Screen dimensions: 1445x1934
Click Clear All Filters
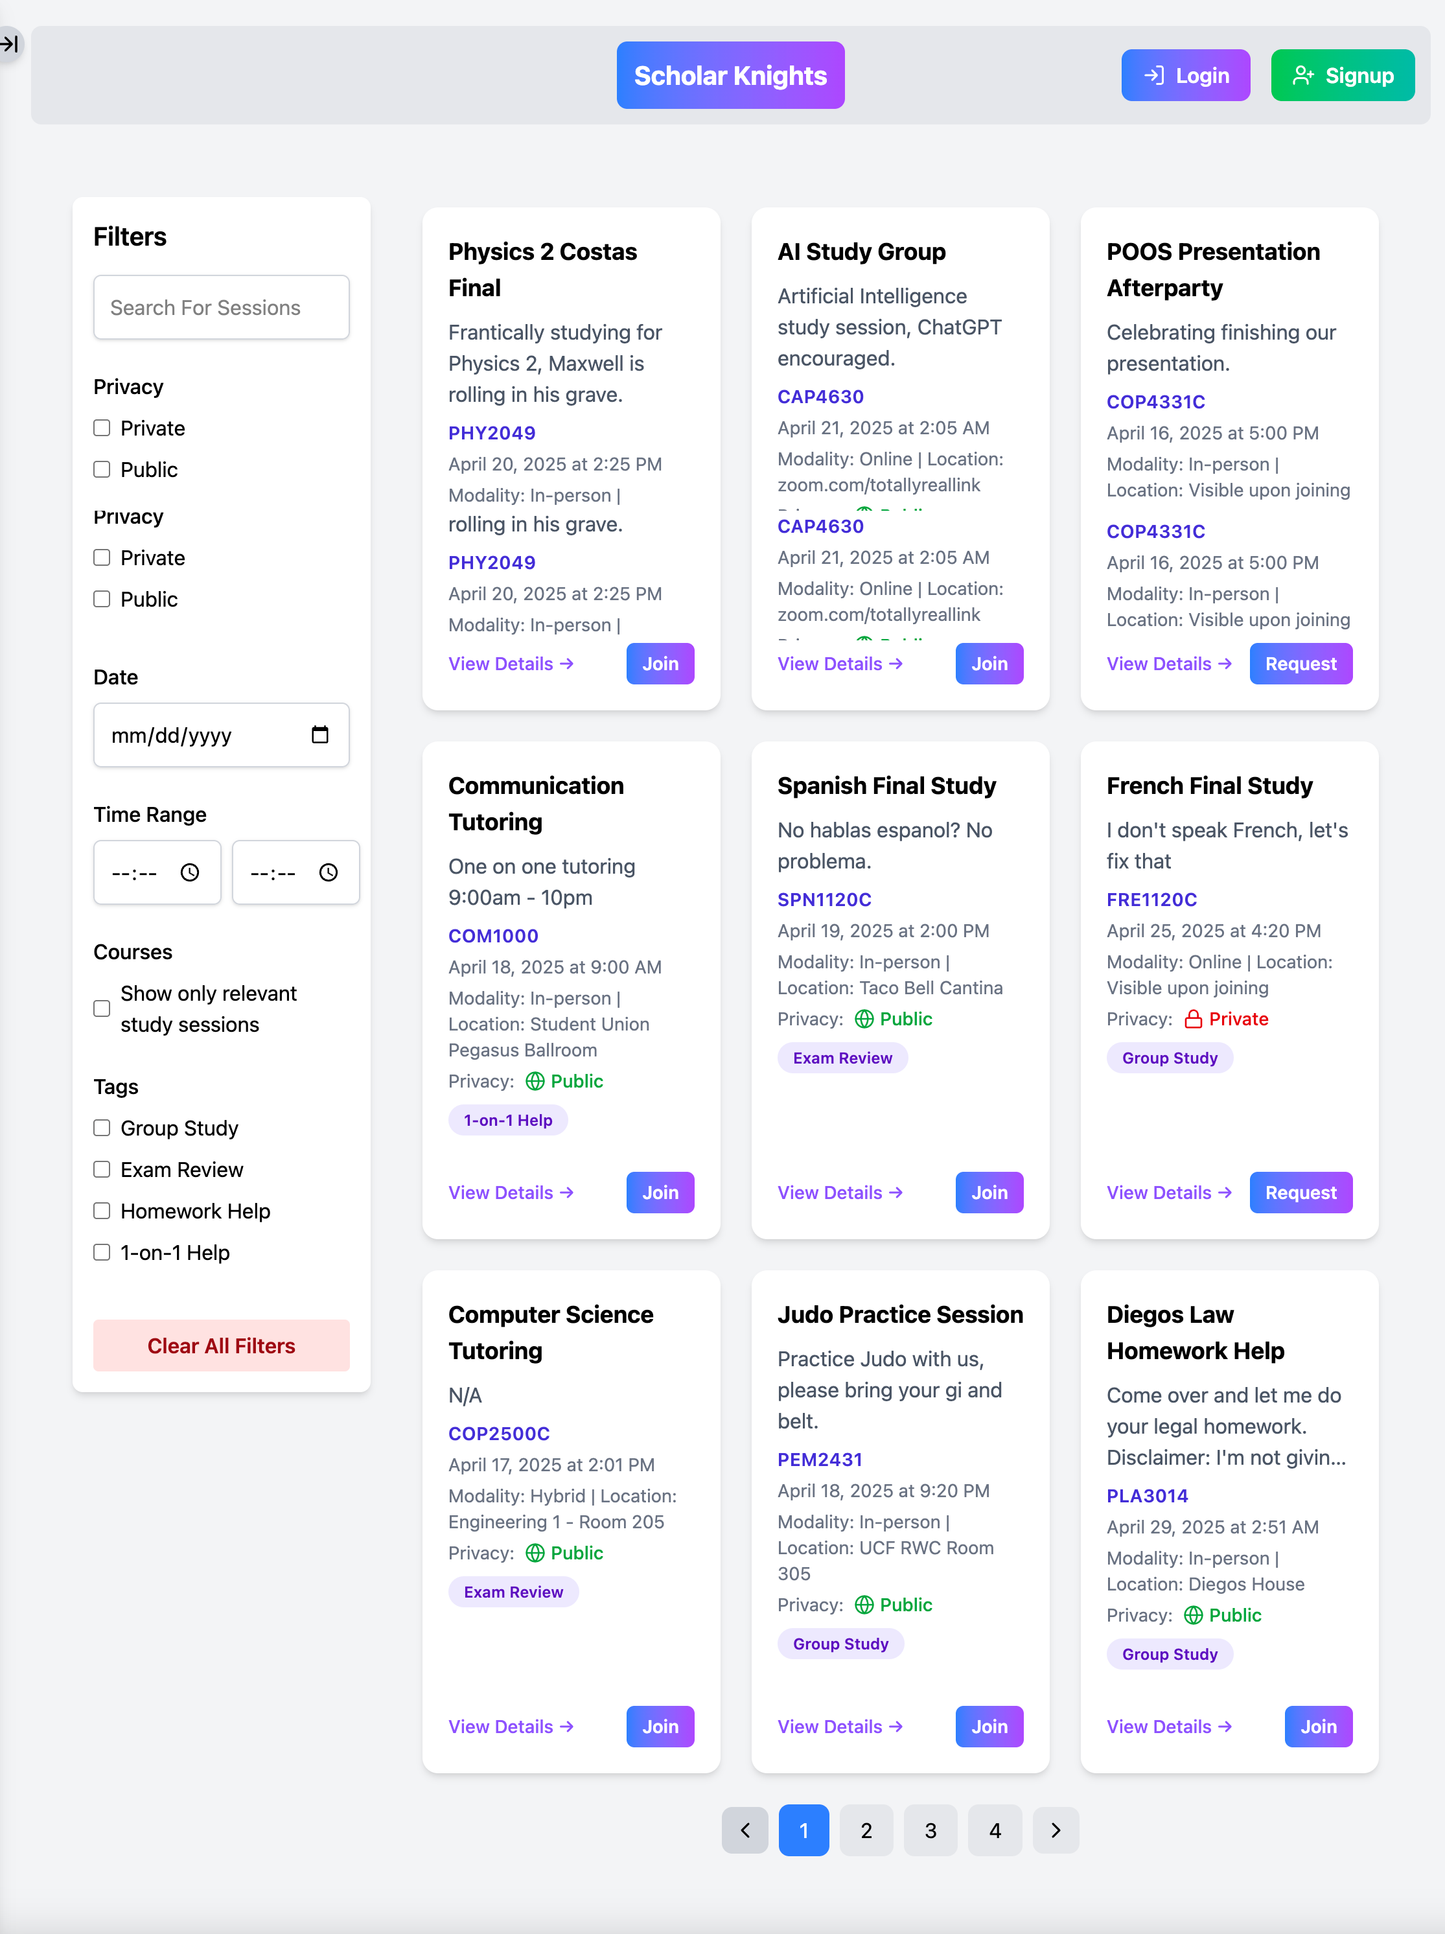(221, 1346)
